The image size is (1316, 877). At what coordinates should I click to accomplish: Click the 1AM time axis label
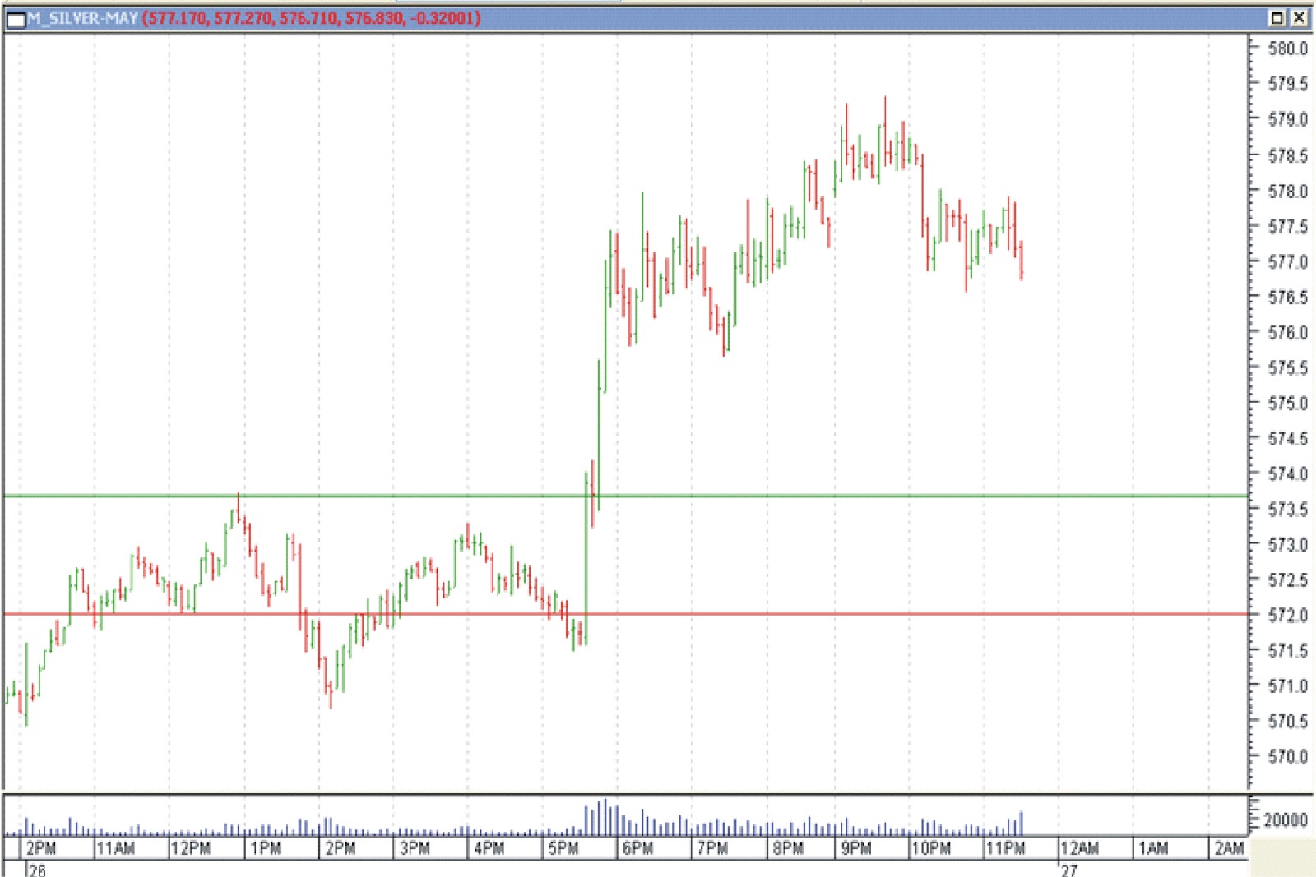coord(1154,848)
